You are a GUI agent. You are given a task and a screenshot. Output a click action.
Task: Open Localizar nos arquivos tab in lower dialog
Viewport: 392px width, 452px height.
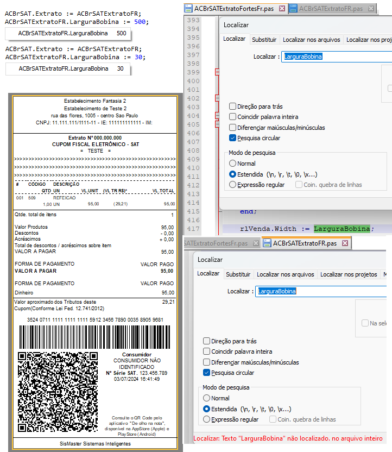tap(286, 274)
